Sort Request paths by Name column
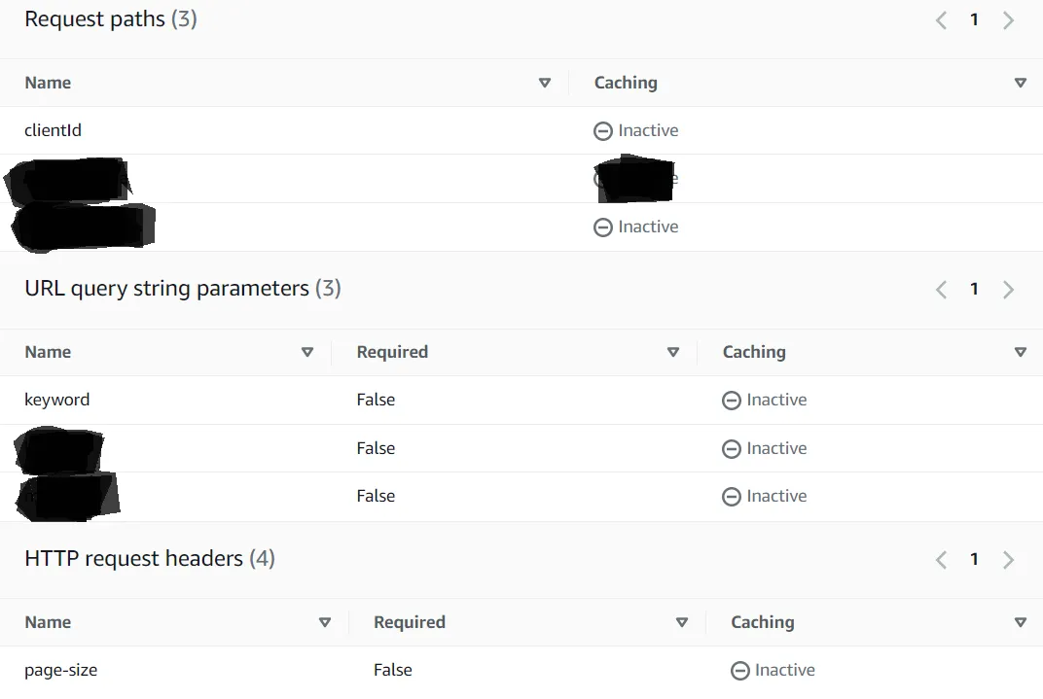This screenshot has width=1043, height=699. (545, 84)
